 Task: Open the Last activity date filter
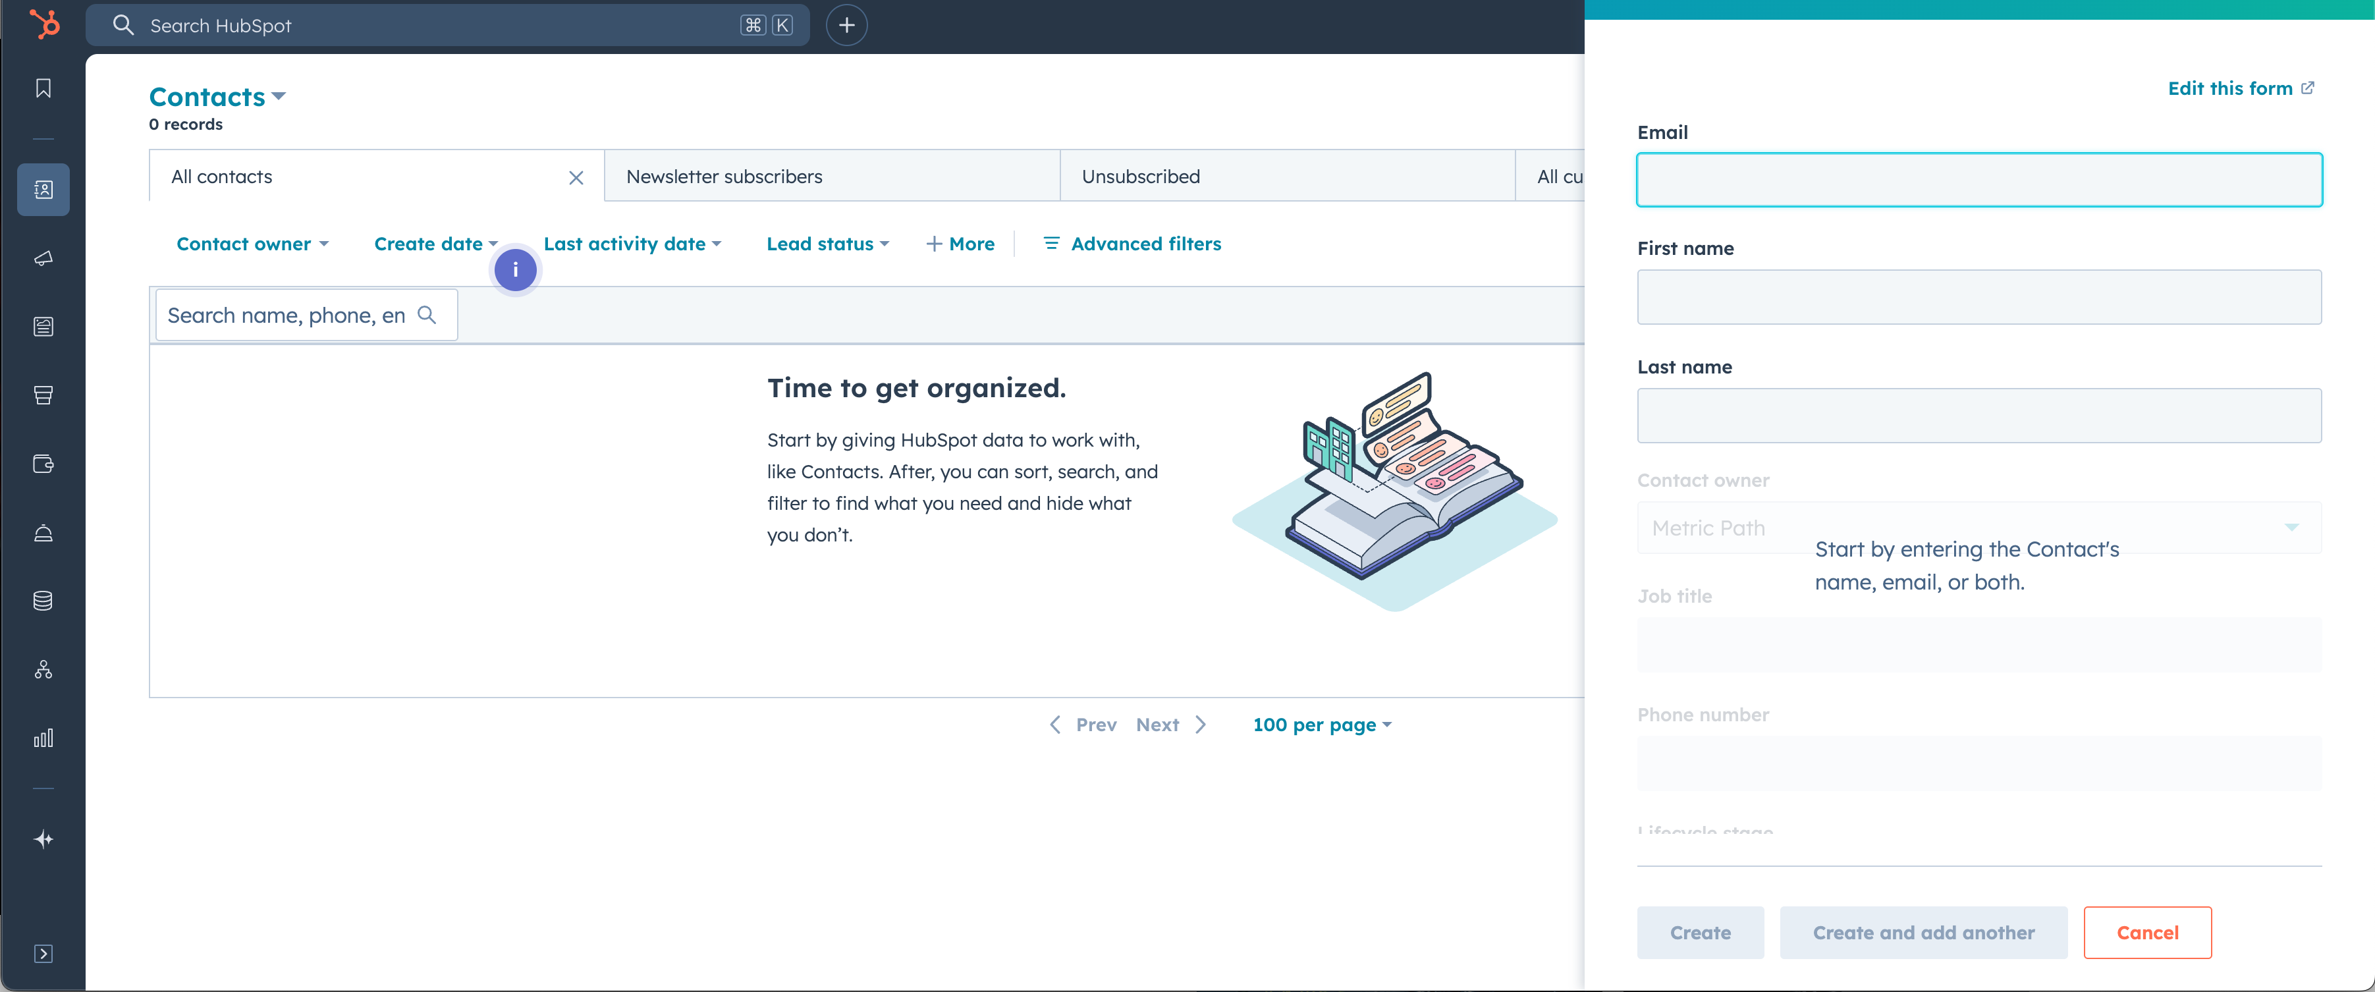(632, 244)
